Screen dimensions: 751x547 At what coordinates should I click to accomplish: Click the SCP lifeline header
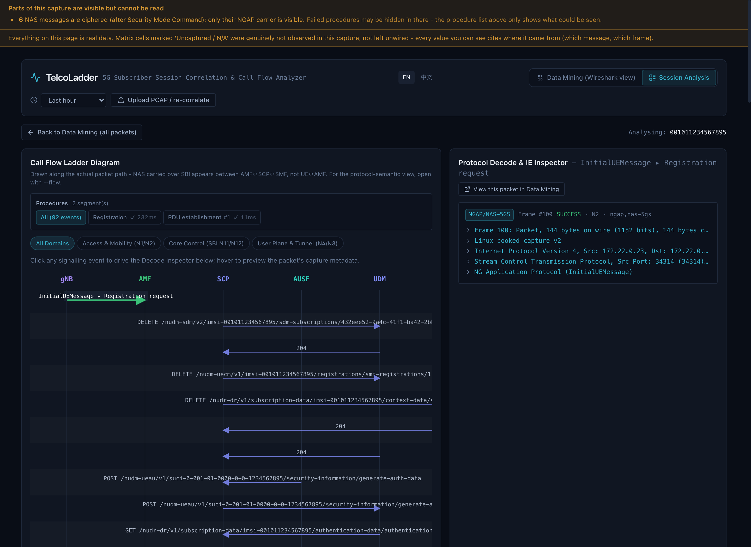point(223,279)
